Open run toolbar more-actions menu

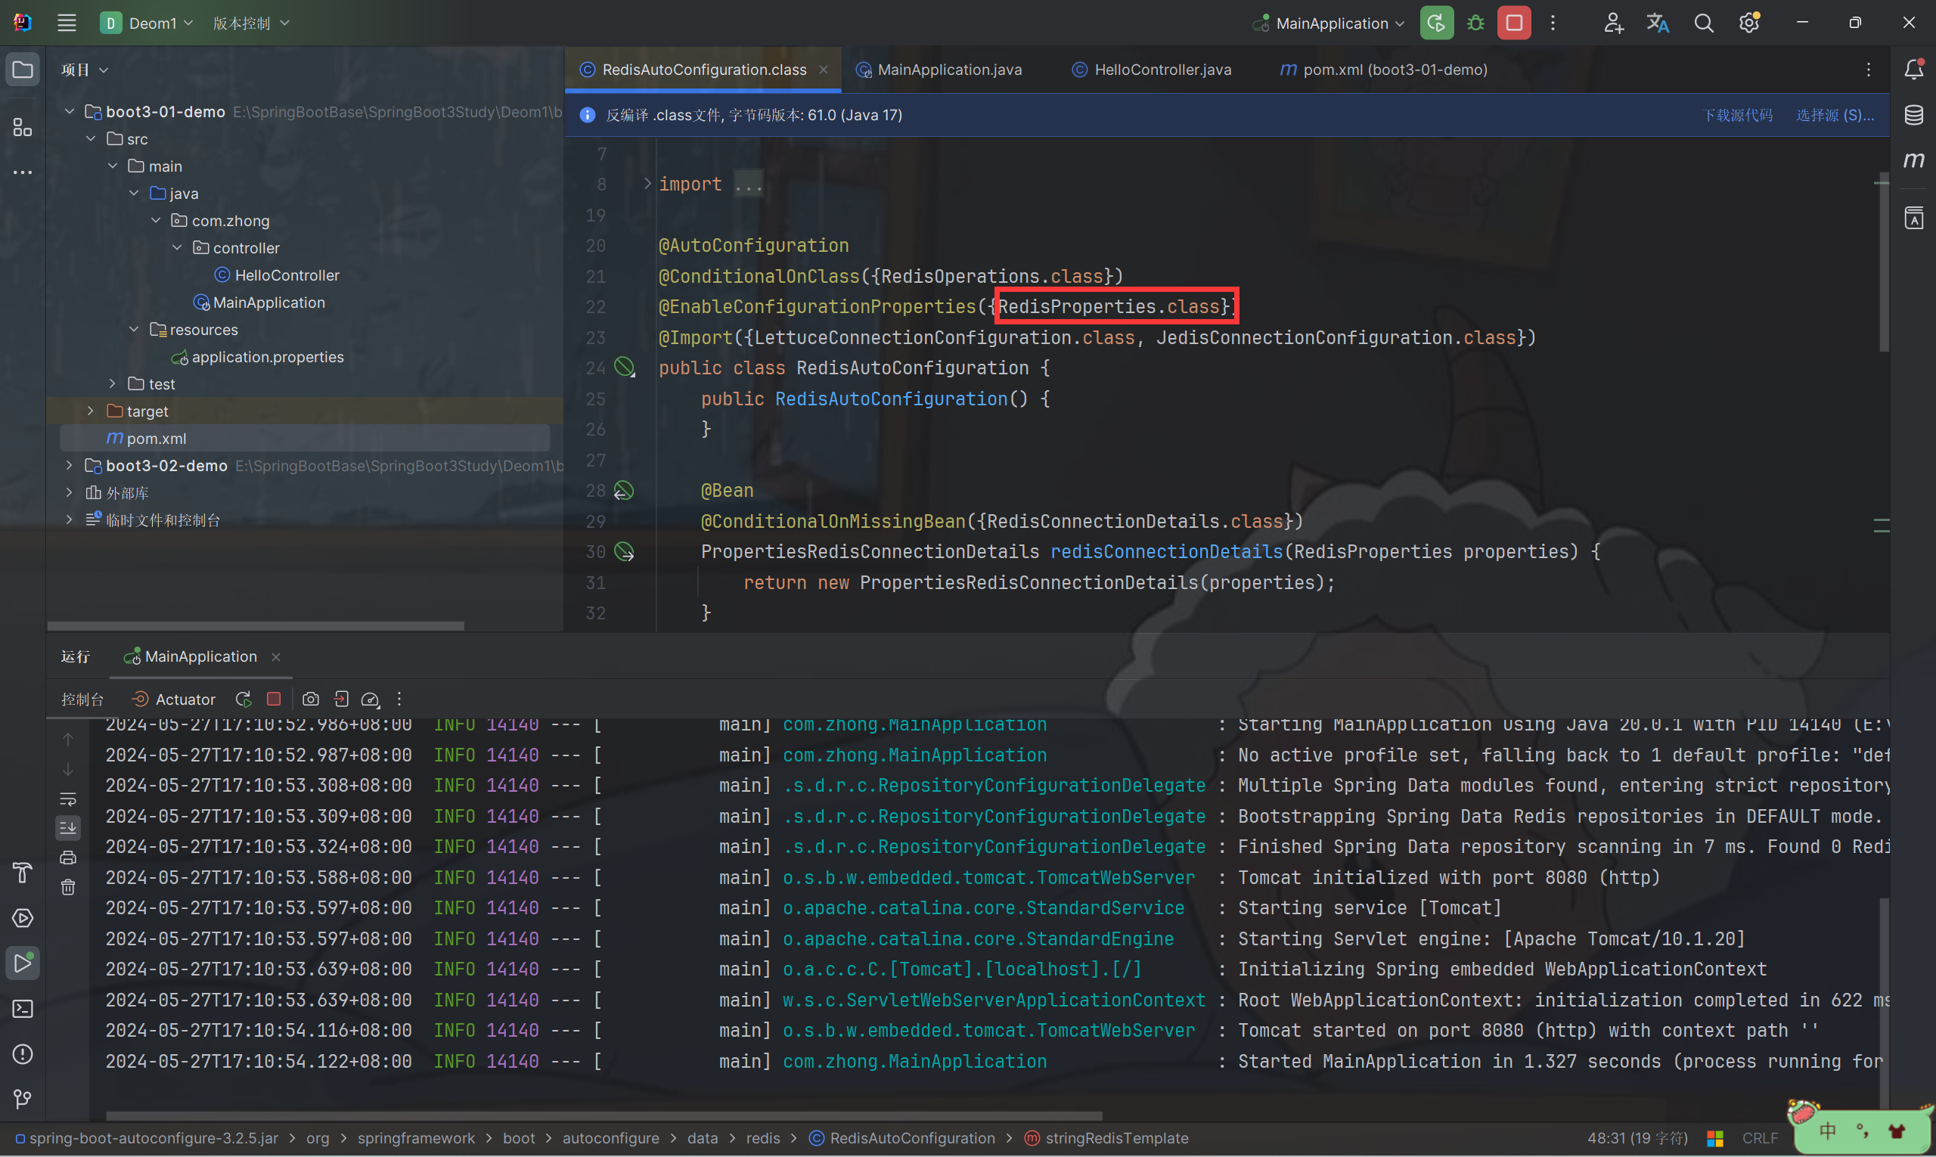coord(399,699)
